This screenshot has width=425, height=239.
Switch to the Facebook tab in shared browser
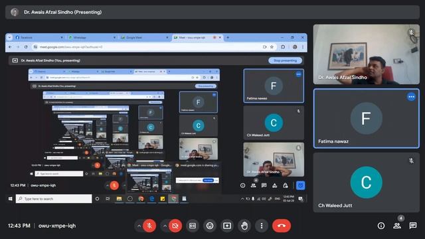[39, 37]
